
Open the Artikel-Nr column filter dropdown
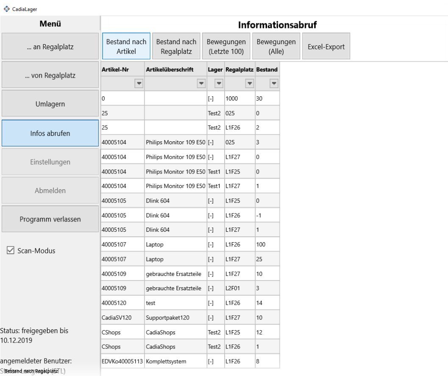pyautogui.click(x=139, y=84)
